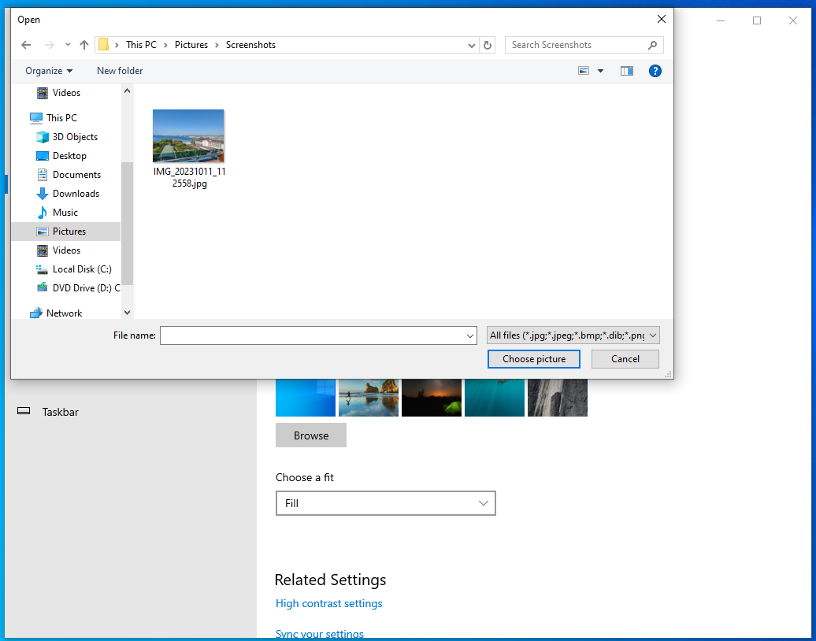Cancel the Open dialog

(x=625, y=359)
